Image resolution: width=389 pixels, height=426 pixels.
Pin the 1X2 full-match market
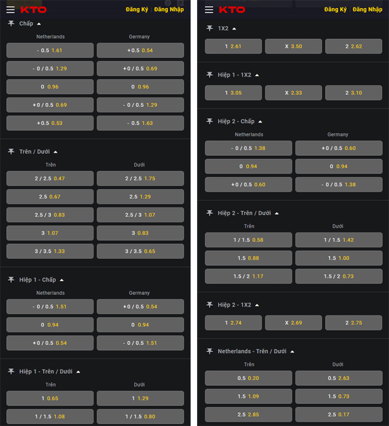click(x=210, y=28)
